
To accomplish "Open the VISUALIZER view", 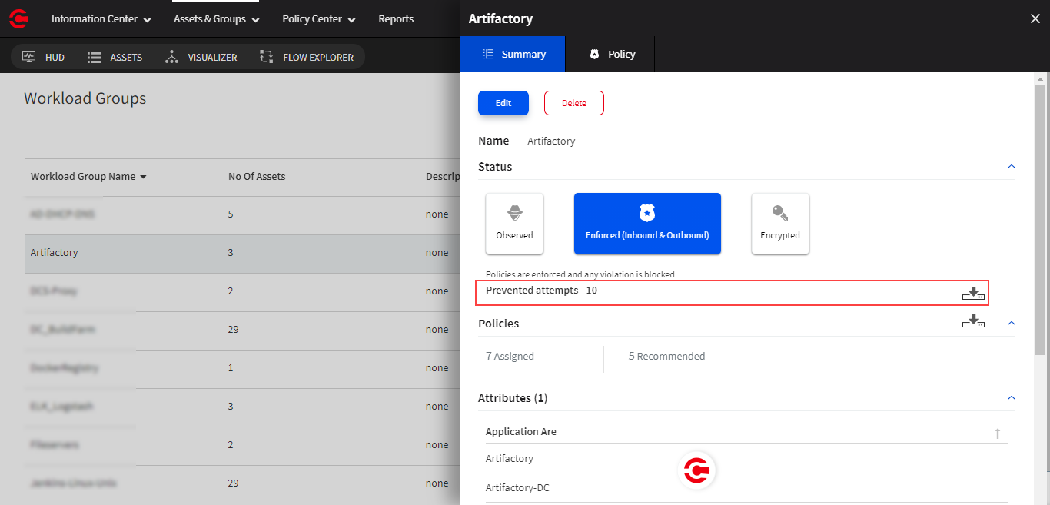I will pos(201,57).
